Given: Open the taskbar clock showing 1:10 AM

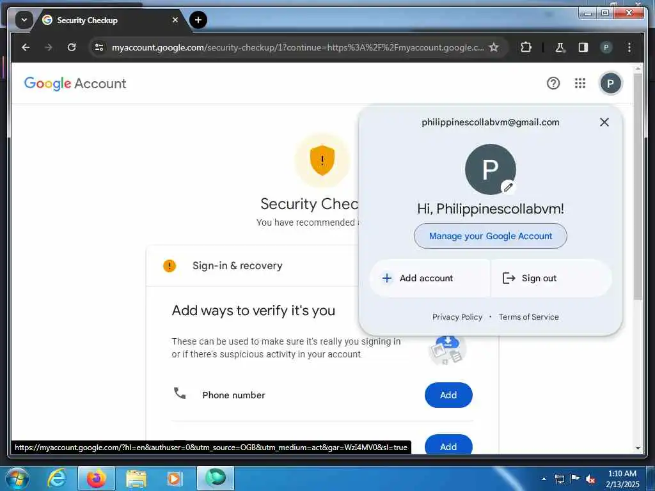Looking at the screenshot, I should click(622, 479).
